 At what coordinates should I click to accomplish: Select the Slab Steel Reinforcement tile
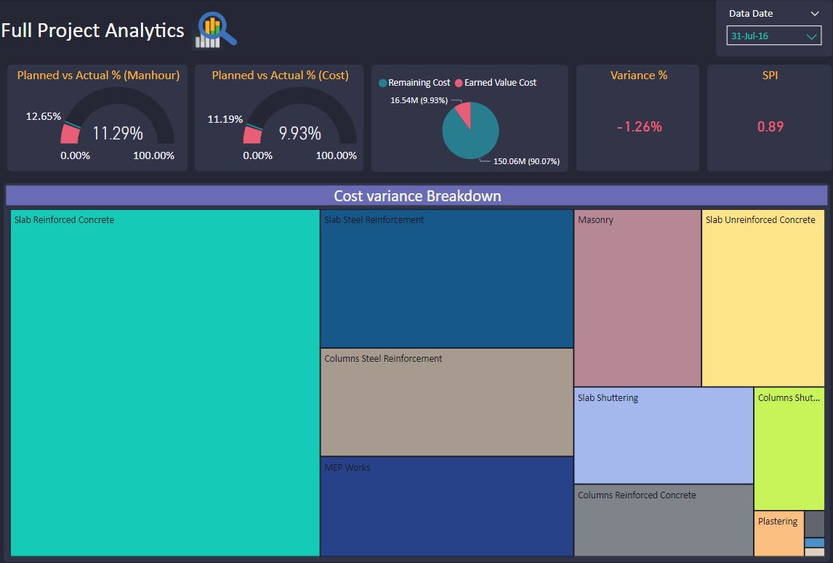(446, 279)
